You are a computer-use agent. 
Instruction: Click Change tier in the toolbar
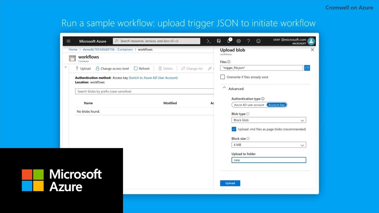click(192, 69)
